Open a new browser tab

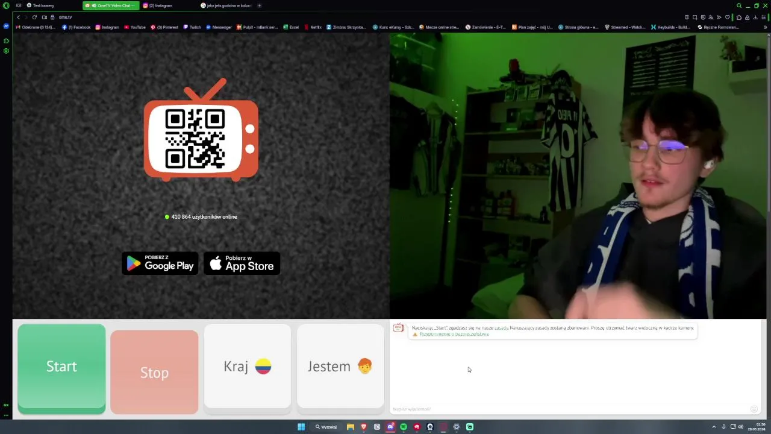pyautogui.click(x=260, y=5)
